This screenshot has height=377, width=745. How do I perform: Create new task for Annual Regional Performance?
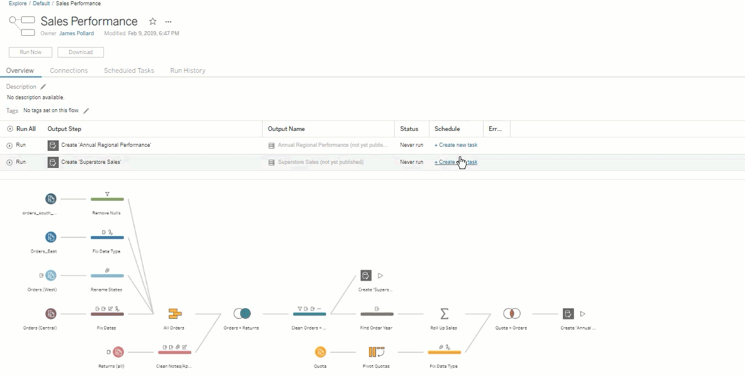point(456,145)
